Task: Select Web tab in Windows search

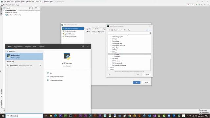Action: coord(35,47)
